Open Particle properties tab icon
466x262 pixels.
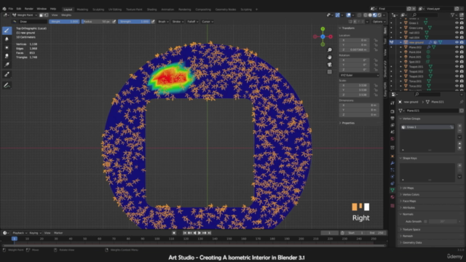(392, 170)
